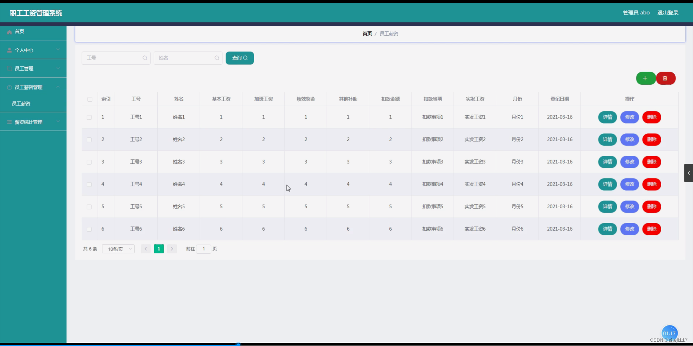
Task: Click 退出登录 to log out
Action: (x=668, y=13)
